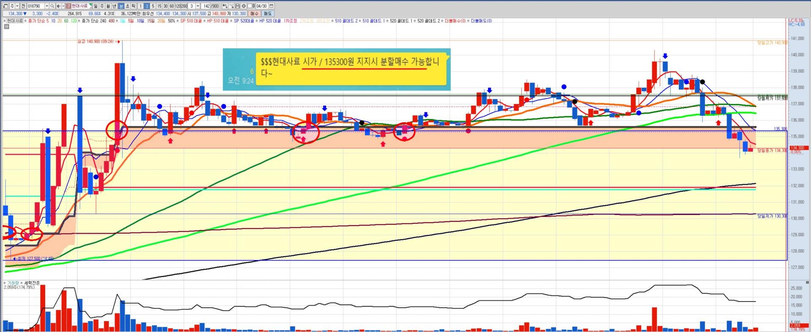Click the 520 골데드 1 indicator legend
This screenshot has width=811, height=332.
click(400, 21)
